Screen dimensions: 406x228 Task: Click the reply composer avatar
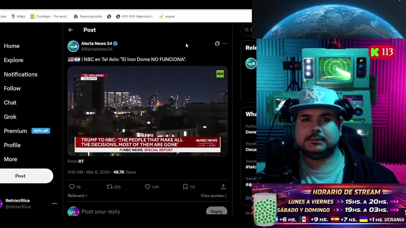pyautogui.click(x=73, y=212)
